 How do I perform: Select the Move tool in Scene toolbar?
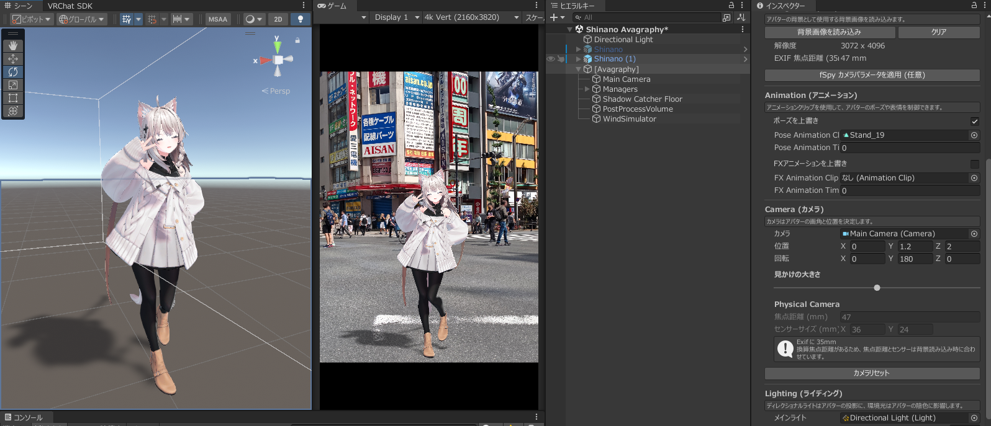pos(12,59)
